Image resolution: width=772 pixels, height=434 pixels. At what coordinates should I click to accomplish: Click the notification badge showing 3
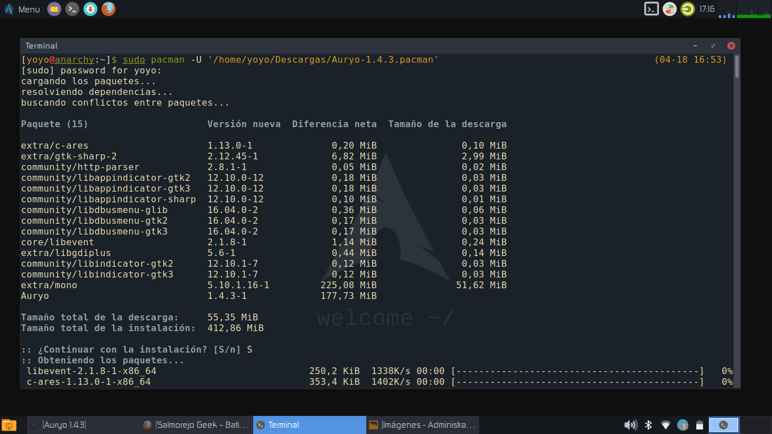(683, 425)
